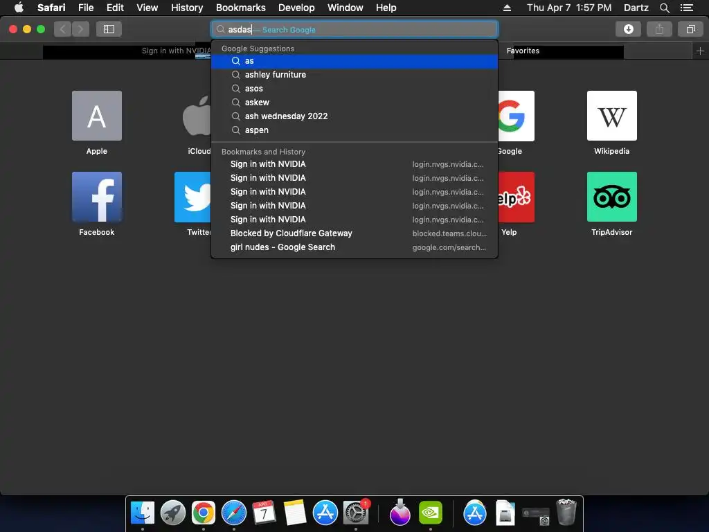Open Finder from the Dock
The image size is (709, 532).
(143, 513)
